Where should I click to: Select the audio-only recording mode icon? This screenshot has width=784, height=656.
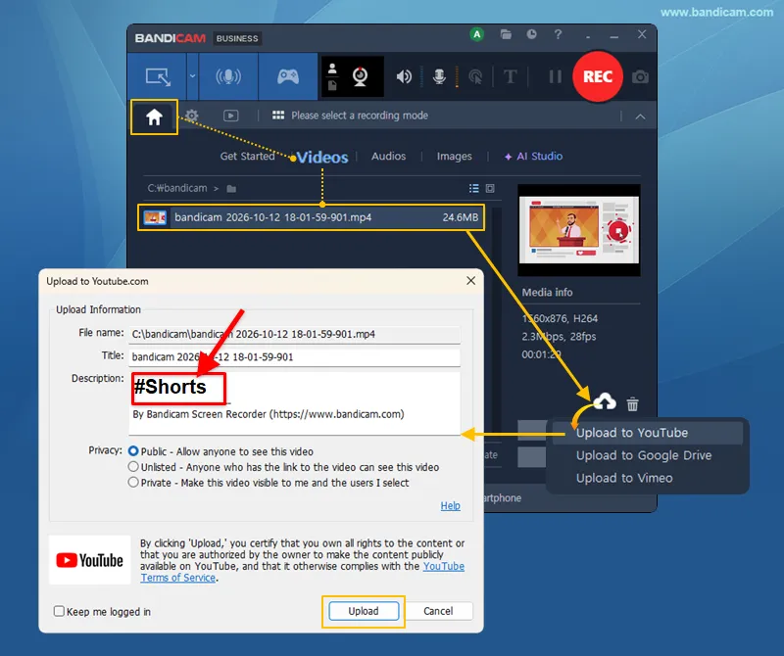pyautogui.click(x=228, y=76)
